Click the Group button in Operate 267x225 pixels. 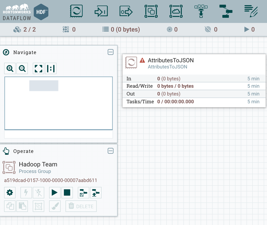coord(38,206)
